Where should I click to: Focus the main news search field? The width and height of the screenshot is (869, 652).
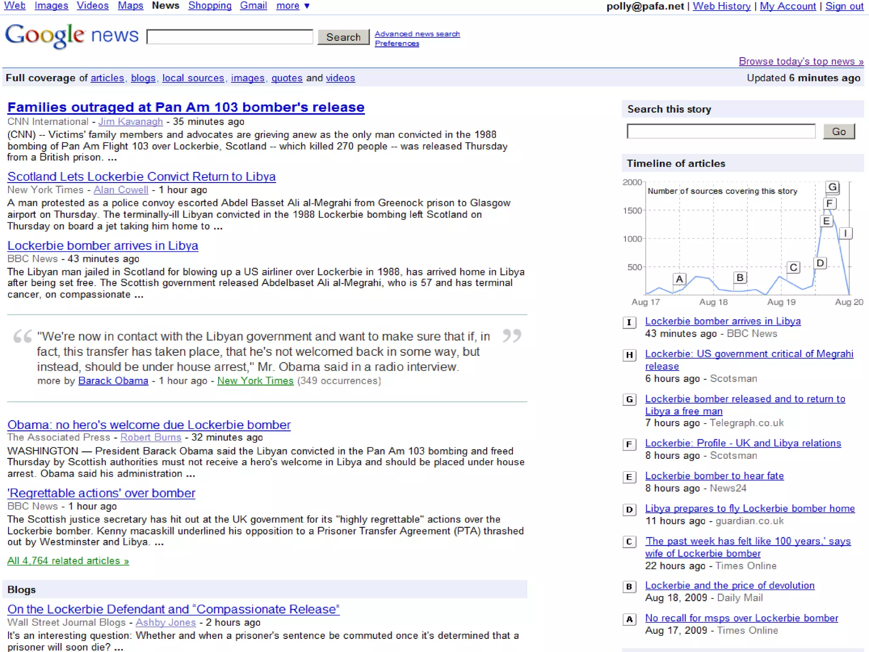click(230, 37)
